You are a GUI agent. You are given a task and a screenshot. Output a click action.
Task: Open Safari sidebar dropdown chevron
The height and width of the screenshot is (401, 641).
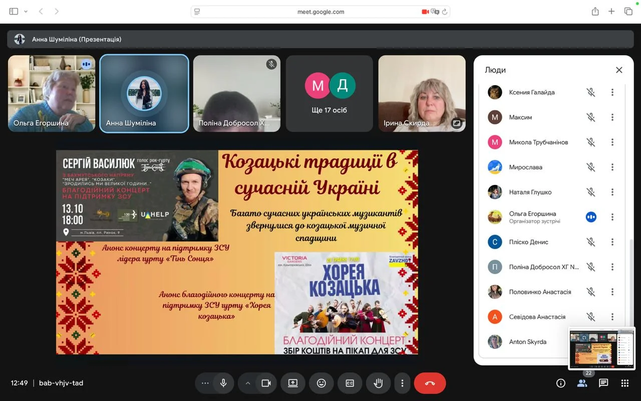coord(26,12)
